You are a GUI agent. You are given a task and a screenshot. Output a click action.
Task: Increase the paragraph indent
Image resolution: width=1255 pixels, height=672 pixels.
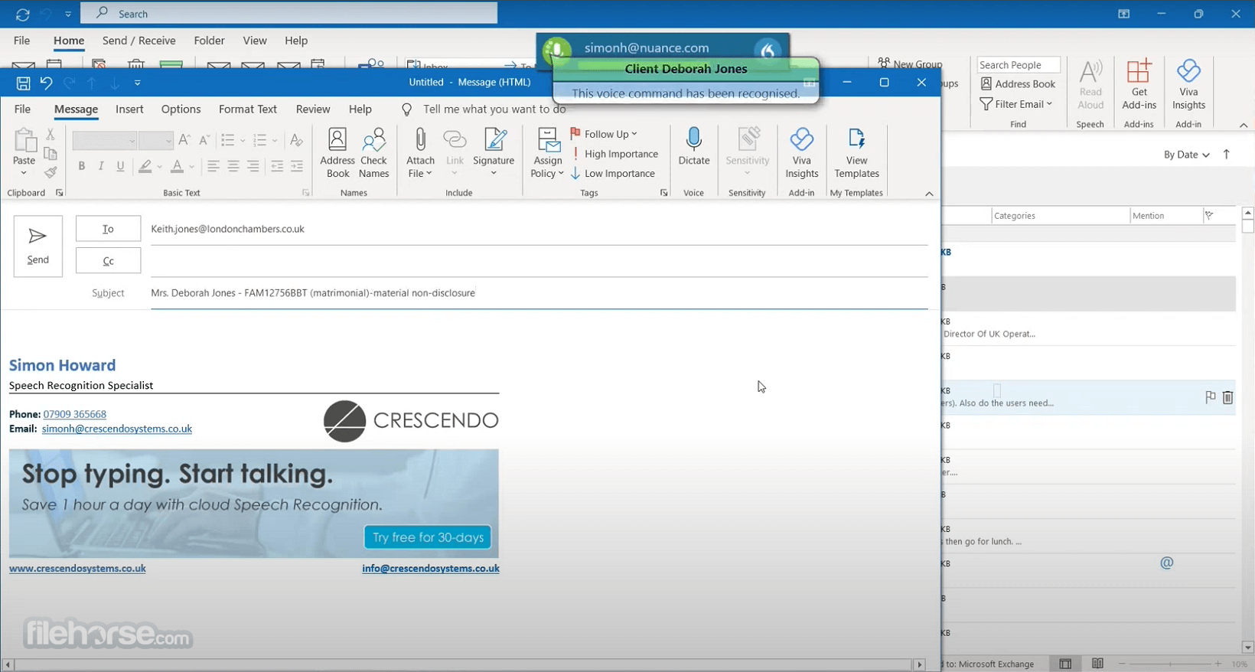[297, 166]
